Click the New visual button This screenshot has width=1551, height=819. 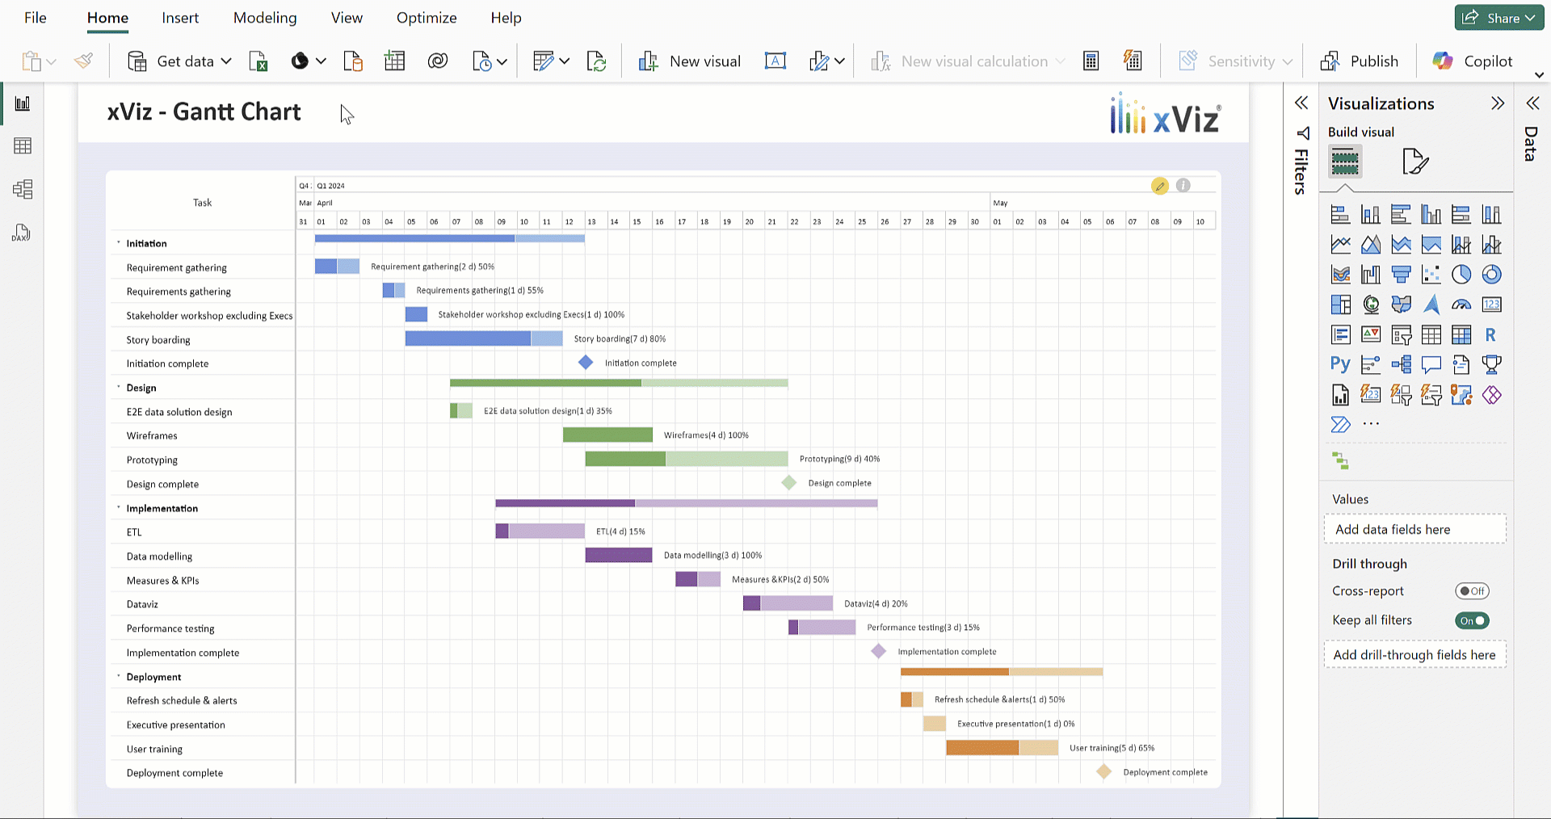point(689,61)
